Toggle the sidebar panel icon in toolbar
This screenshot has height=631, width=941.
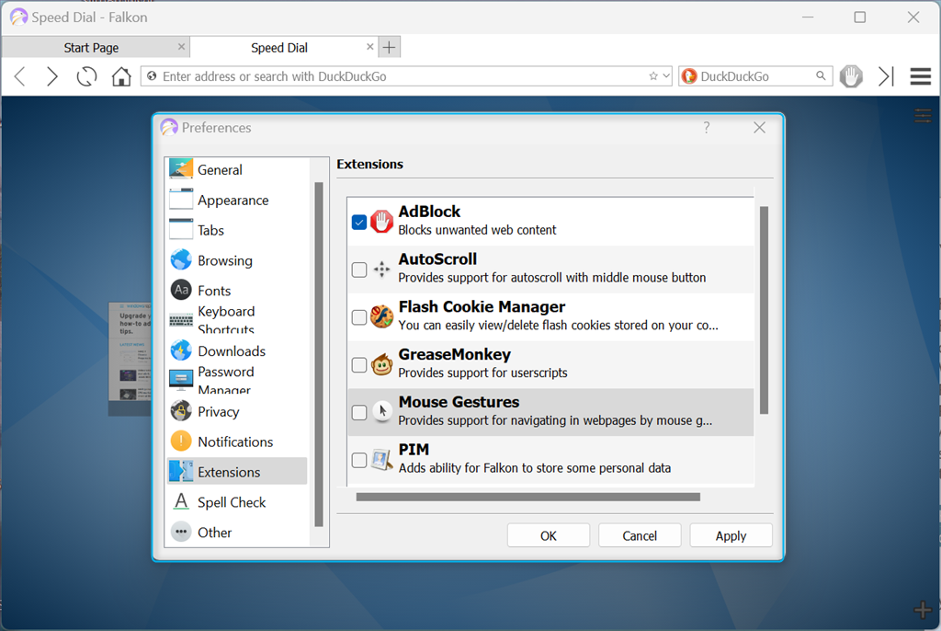pyautogui.click(x=886, y=76)
